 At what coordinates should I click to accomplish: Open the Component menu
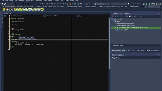(x=38, y=1)
